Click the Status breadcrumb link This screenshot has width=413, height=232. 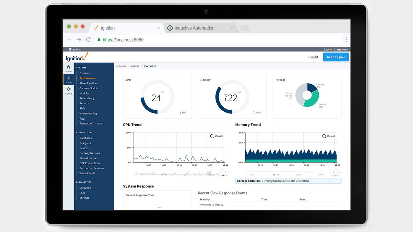coord(121,66)
